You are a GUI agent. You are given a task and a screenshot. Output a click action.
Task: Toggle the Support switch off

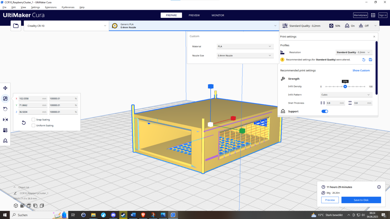pyautogui.click(x=325, y=111)
